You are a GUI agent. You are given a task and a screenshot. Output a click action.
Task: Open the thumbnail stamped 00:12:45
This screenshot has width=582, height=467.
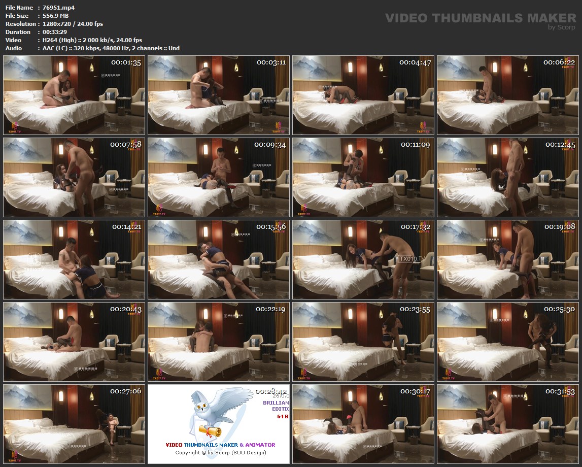coord(507,177)
